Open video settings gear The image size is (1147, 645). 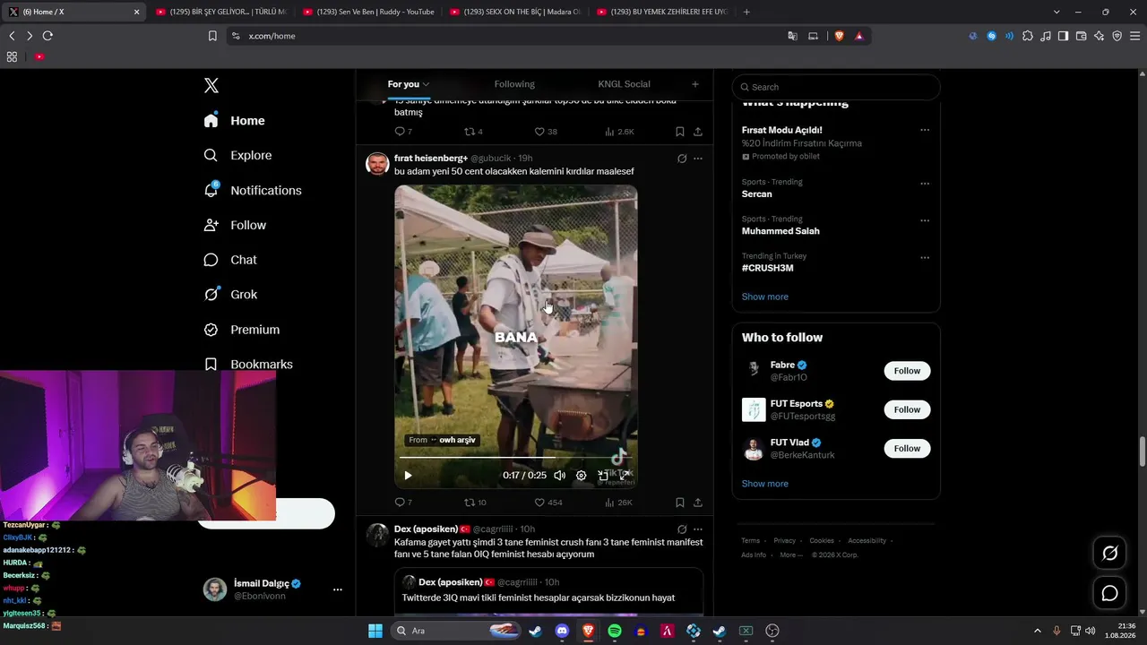pos(581,476)
